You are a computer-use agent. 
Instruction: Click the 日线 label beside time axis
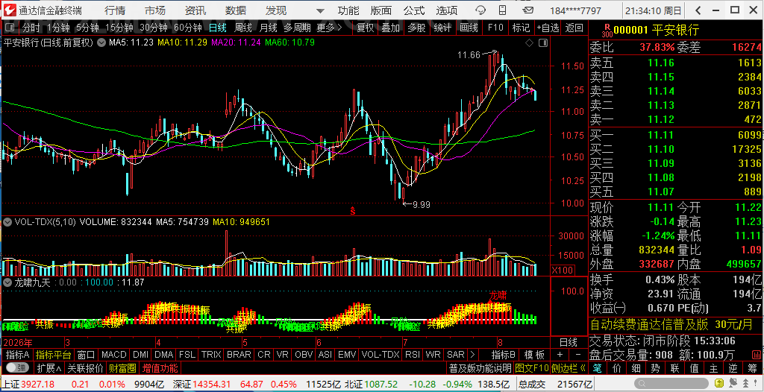tap(568, 342)
